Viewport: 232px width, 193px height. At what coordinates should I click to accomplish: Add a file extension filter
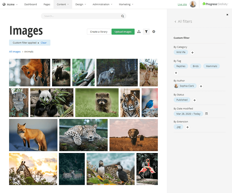point(188,127)
